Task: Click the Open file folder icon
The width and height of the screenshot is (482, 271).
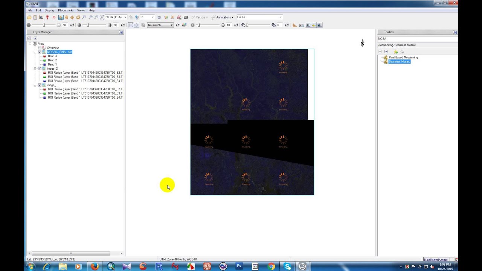Action: point(29,17)
